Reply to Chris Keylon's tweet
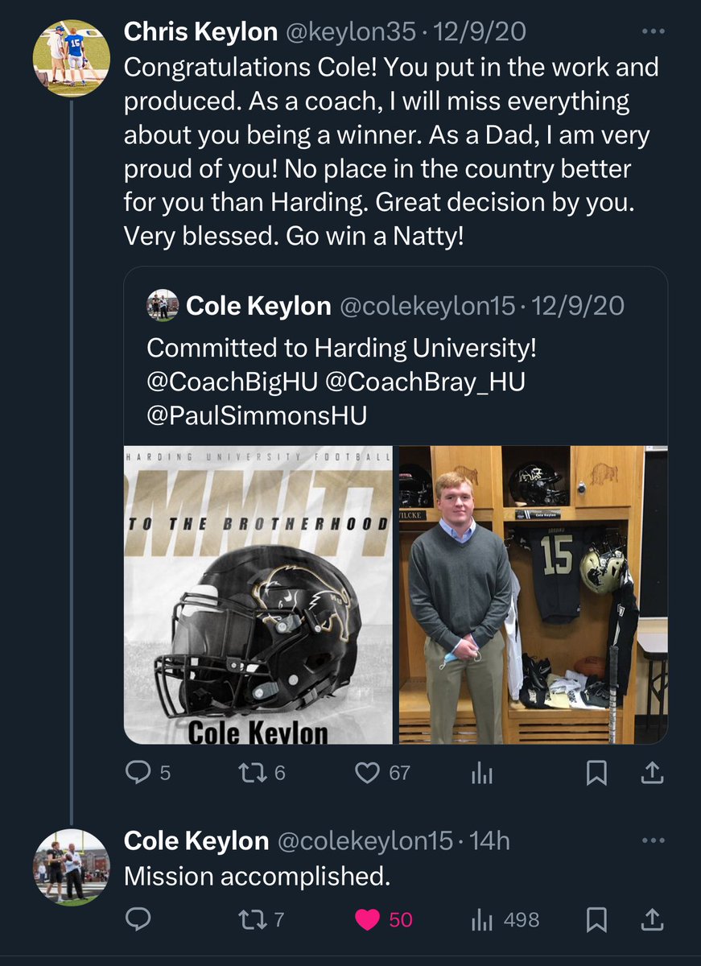 pos(138,774)
